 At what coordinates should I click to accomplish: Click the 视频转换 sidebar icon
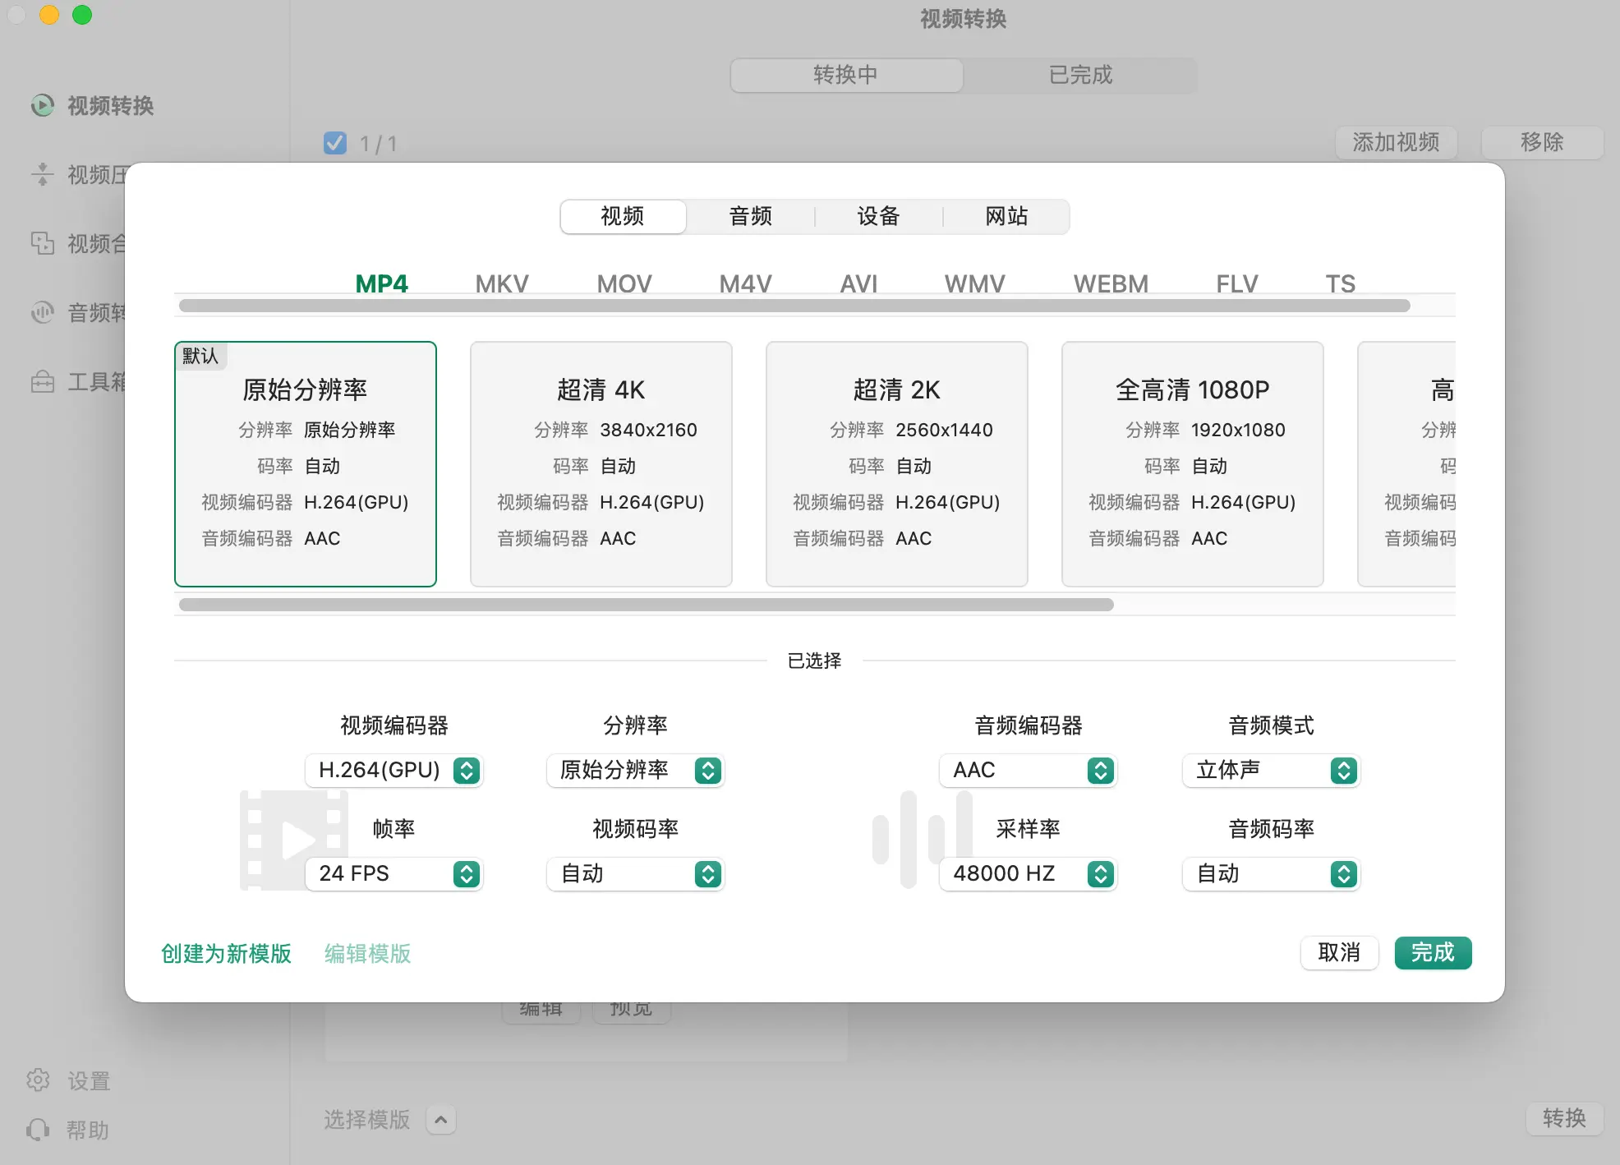tap(43, 105)
